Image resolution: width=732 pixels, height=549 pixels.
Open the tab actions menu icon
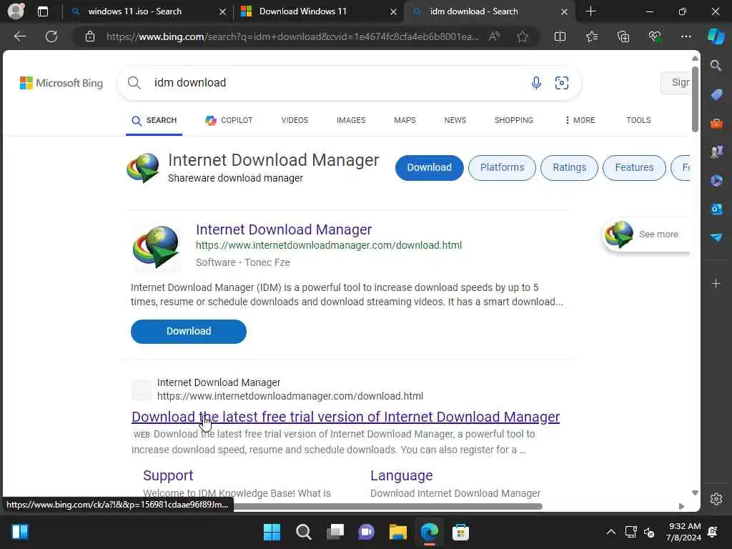[x=42, y=11]
